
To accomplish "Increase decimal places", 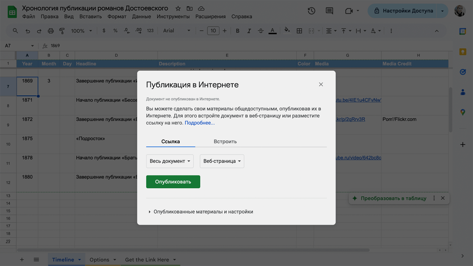I will [139, 31].
